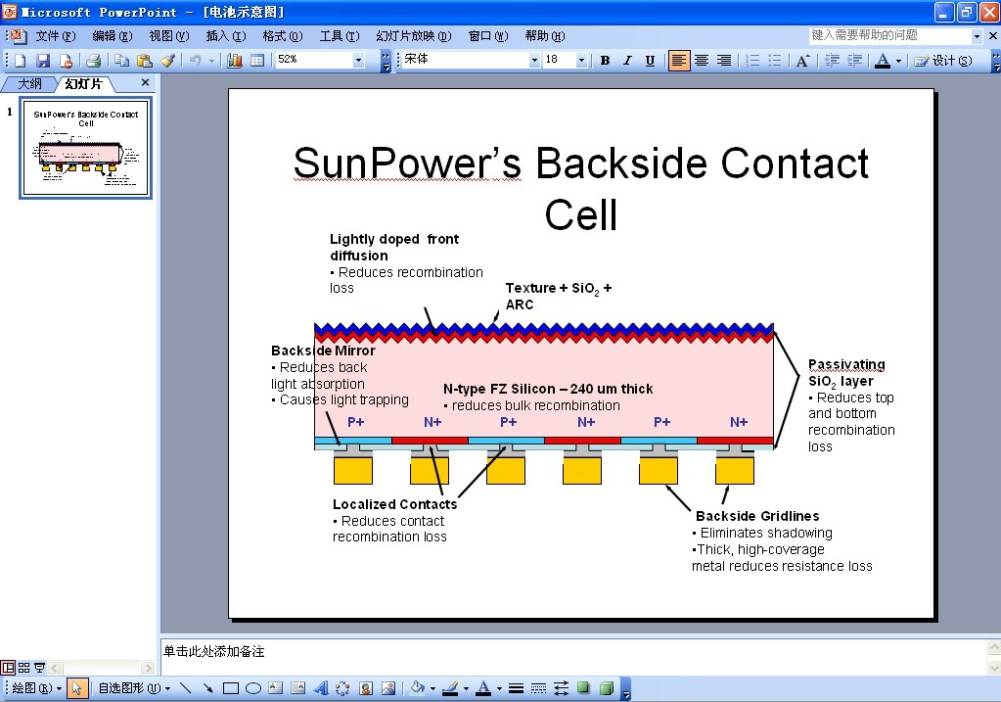Toggle Bold formatting
Viewport: 1001px width, 702px height.
pos(605,61)
